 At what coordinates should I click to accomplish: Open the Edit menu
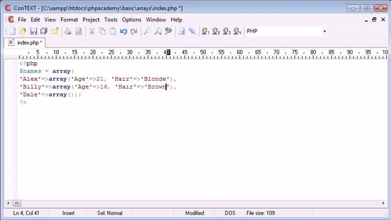point(35,20)
